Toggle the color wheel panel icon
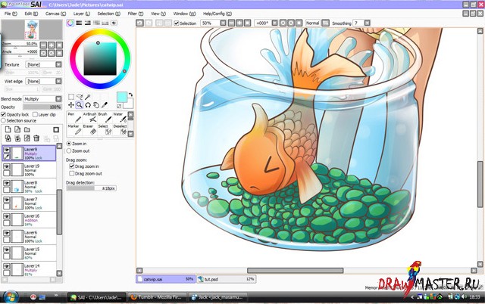Screen dimensions: 485x304 point(70,23)
